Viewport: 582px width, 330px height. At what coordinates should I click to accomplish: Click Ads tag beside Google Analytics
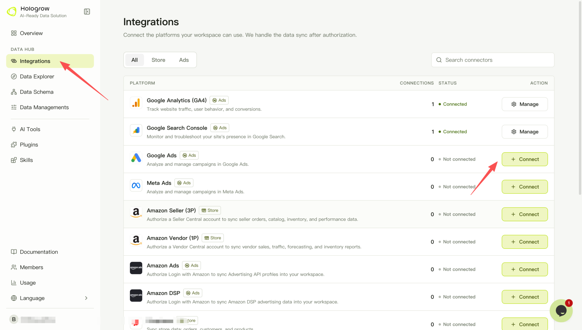point(219,100)
